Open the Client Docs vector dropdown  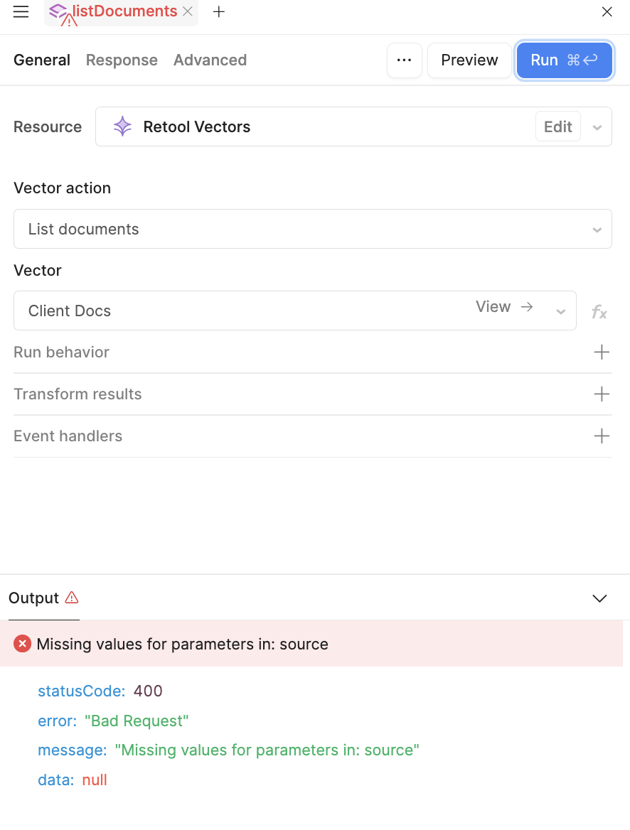pyautogui.click(x=560, y=311)
